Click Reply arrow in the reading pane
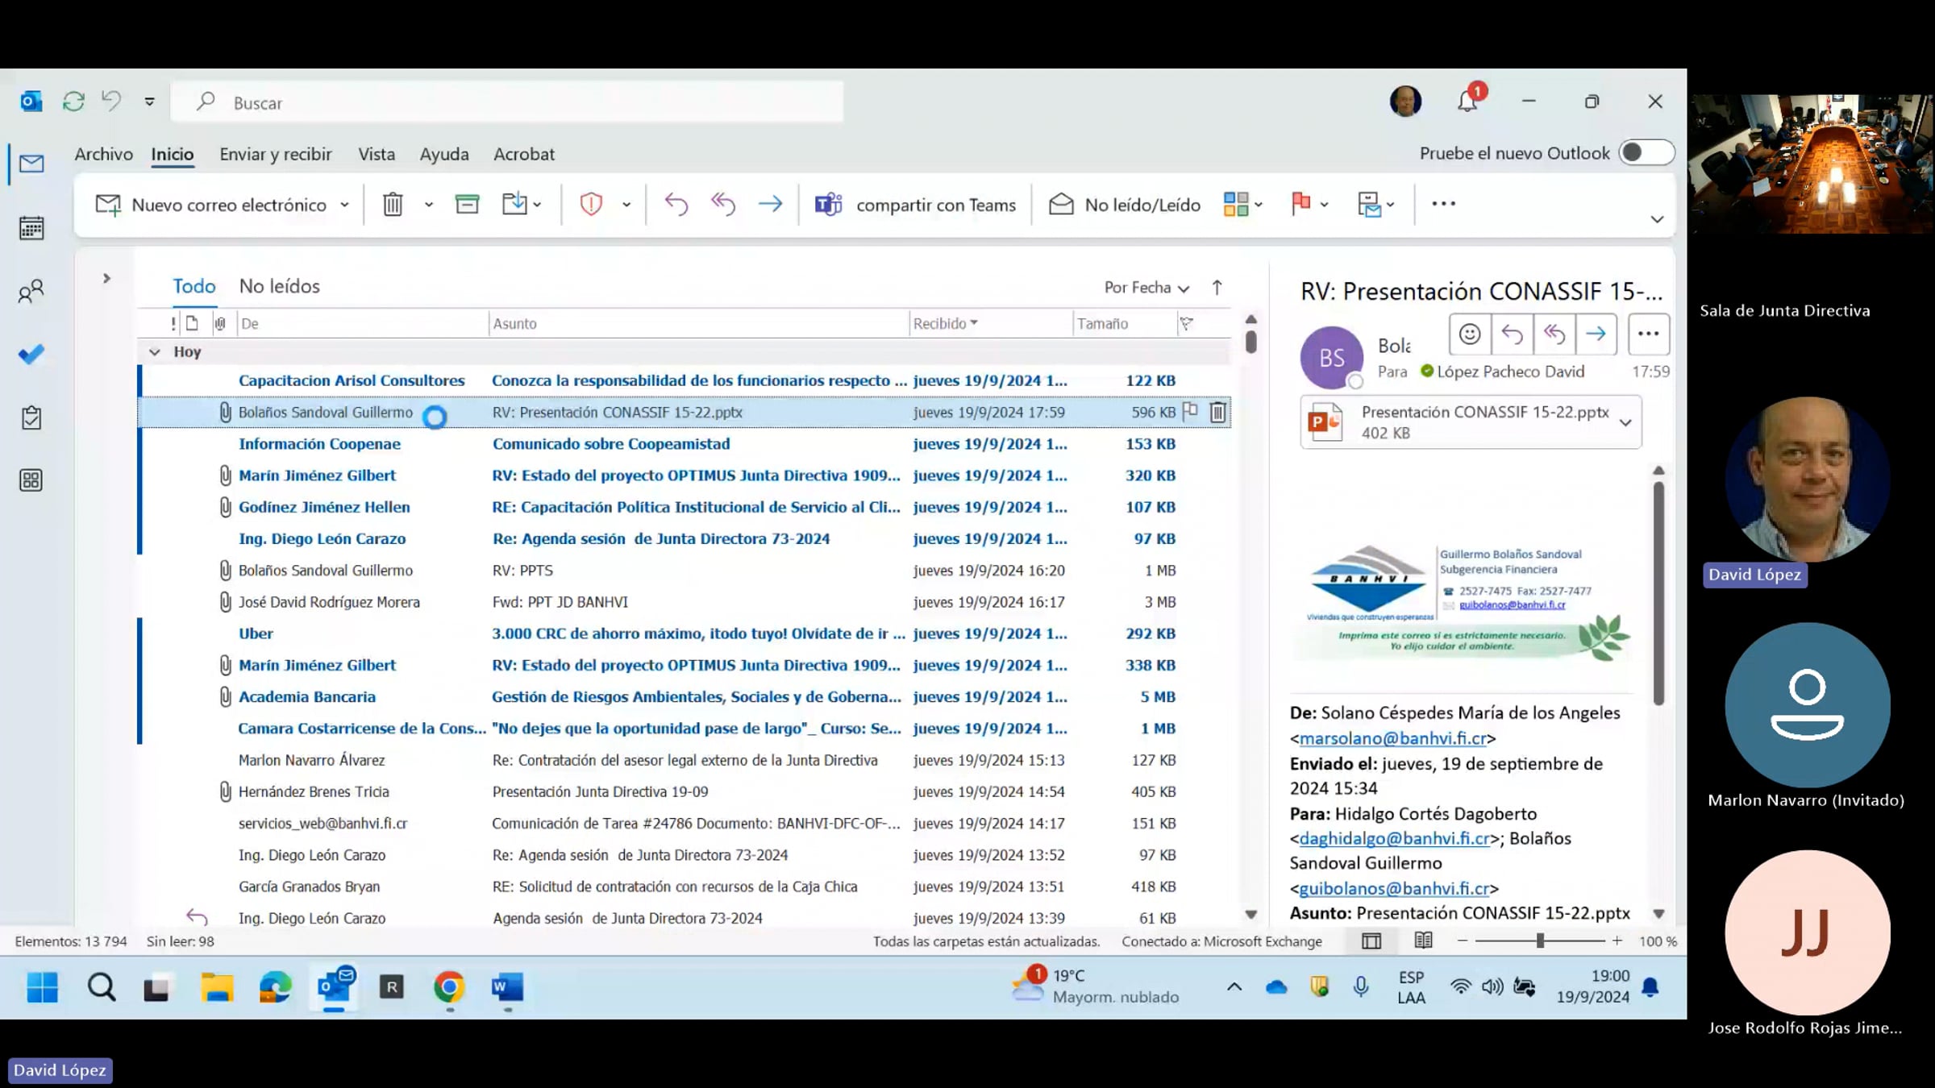 click(x=1512, y=334)
